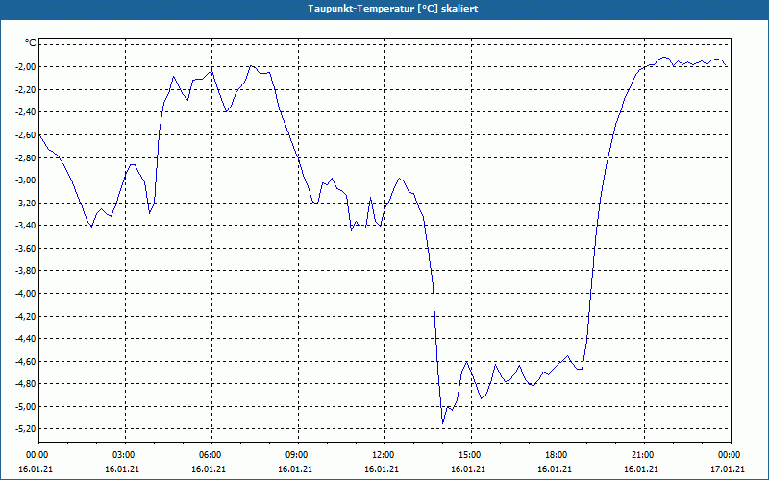Screen dimensions: 769x480
Task: Click the '06:00' time label
Action: pos(211,455)
